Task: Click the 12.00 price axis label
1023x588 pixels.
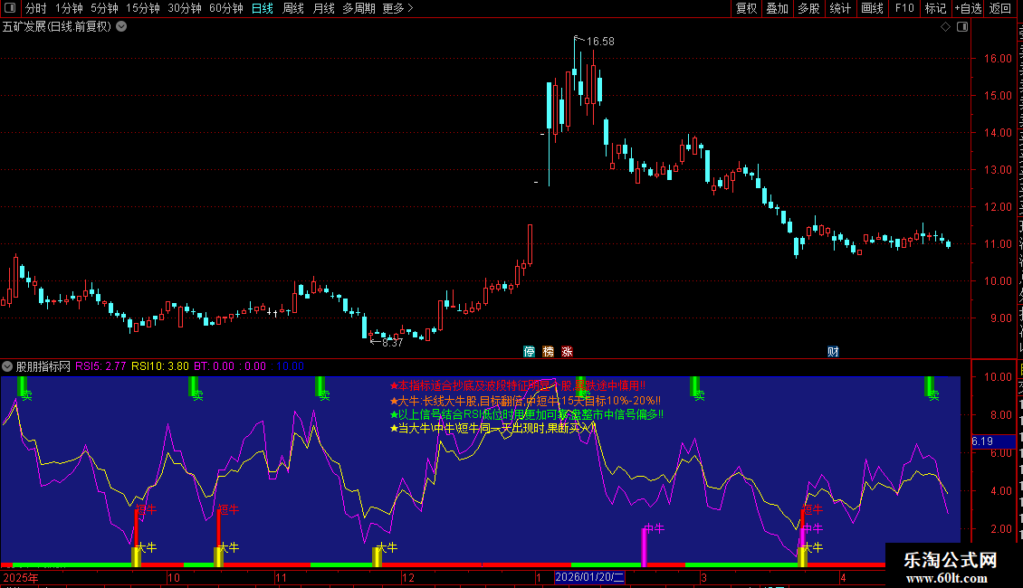Action: coord(998,206)
